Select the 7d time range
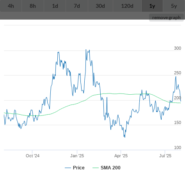Image resolution: width=185 pixels, height=178 pixels. [77, 6]
